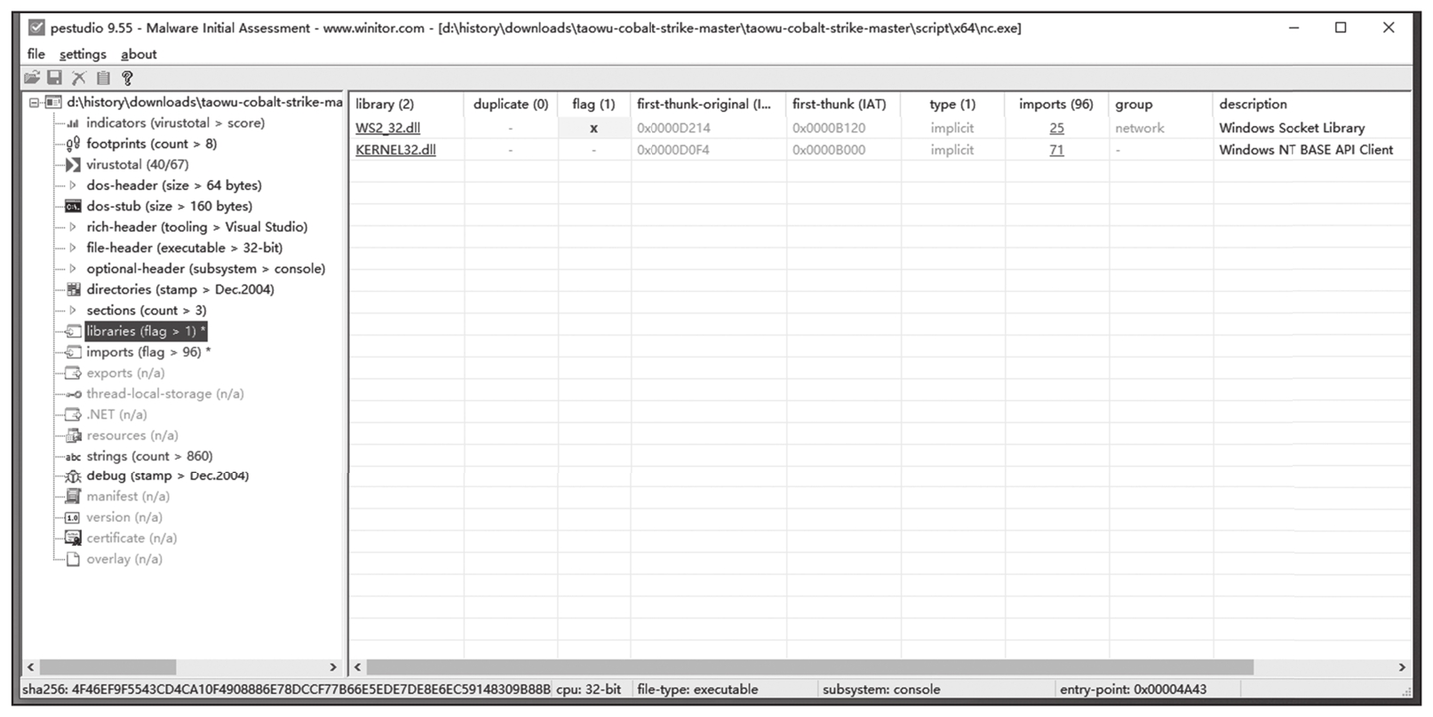Click Windows Socket Library description cell

(1292, 128)
